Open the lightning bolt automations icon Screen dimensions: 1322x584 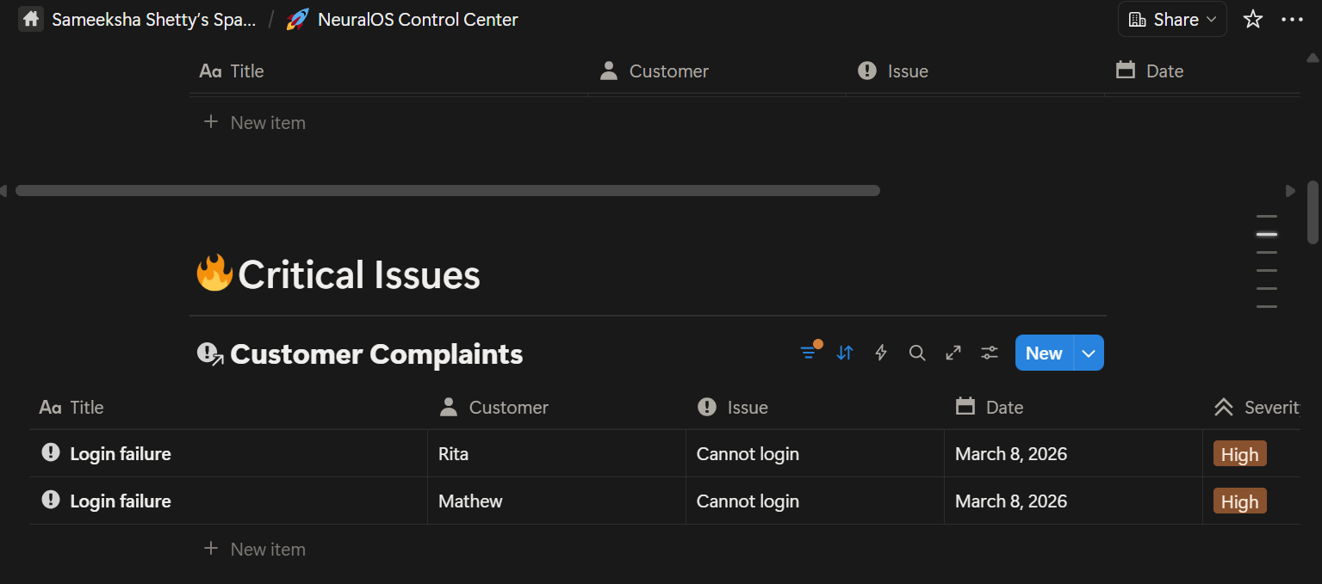881,353
